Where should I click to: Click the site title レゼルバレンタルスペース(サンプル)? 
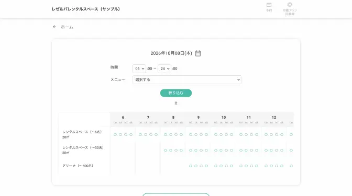coord(86,9)
